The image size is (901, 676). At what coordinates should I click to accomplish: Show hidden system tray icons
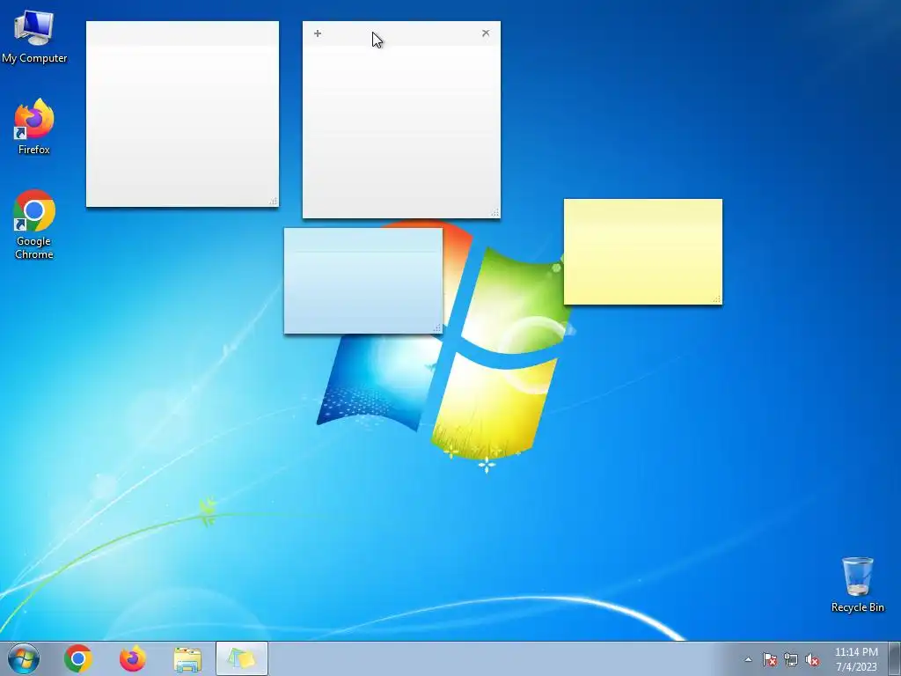[748, 659]
